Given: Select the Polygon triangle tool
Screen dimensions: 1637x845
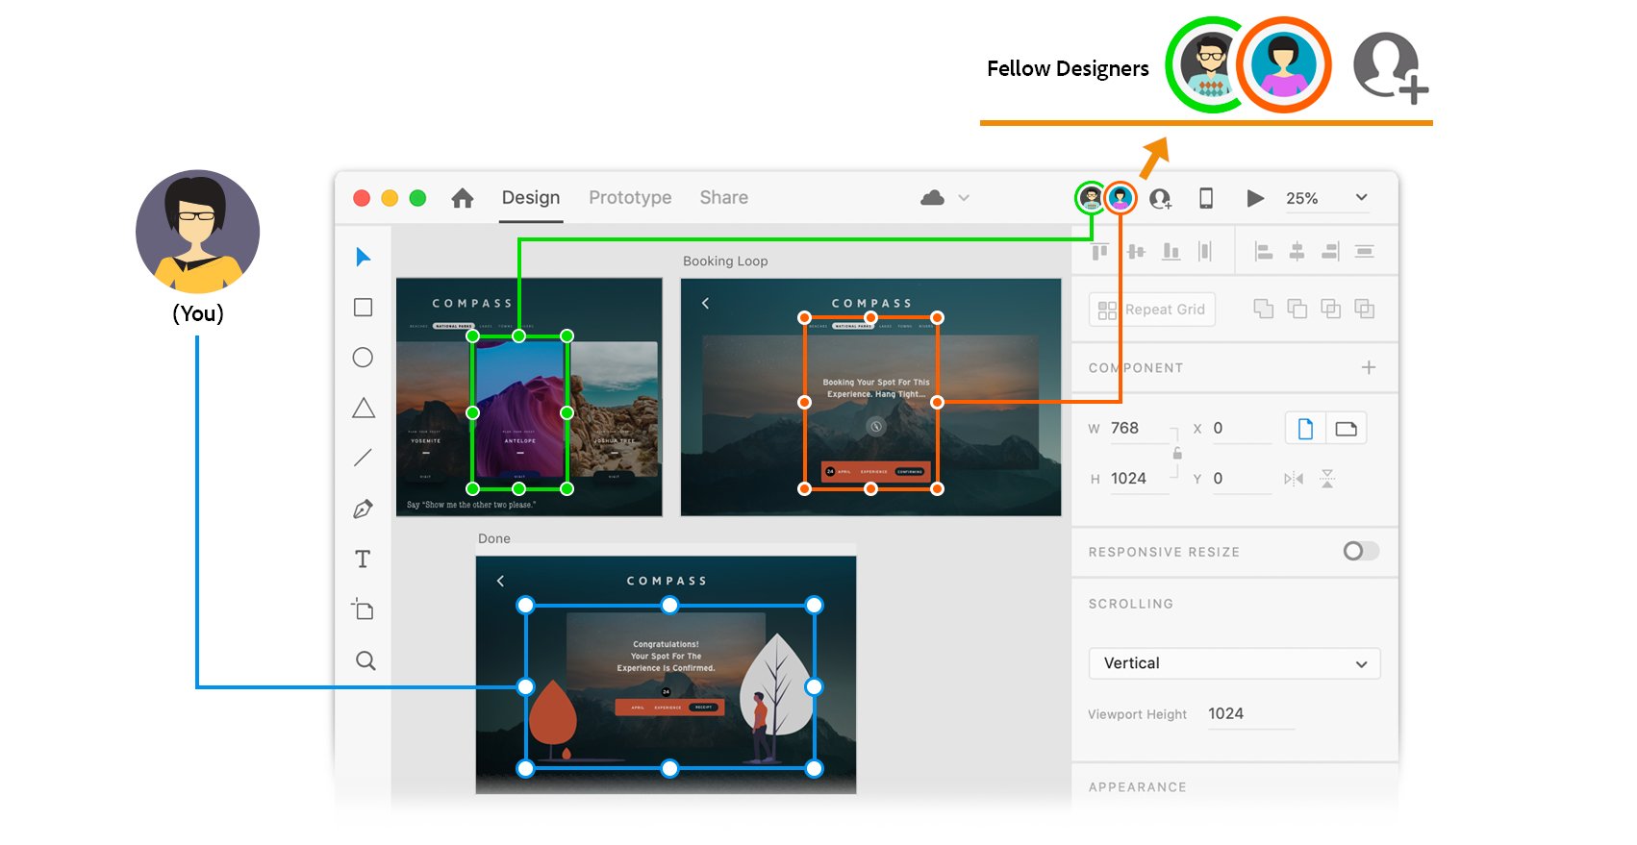Looking at the screenshot, I should (364, 408).
